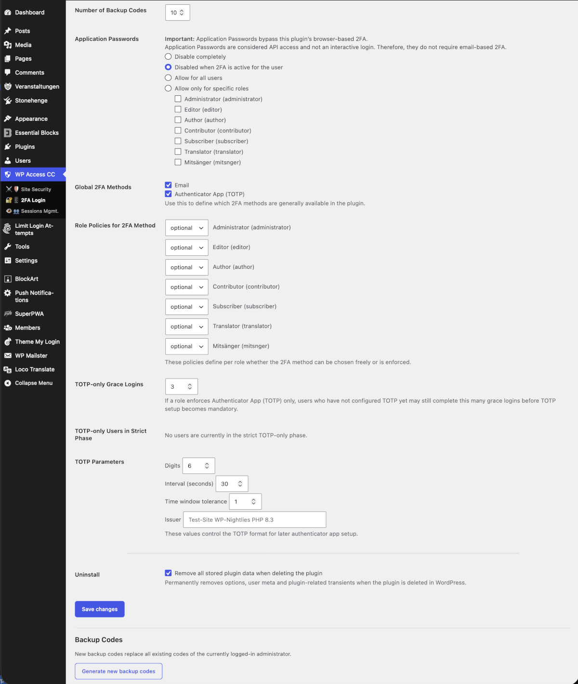This screenshot has width=578, height=684.
Task: Click the SuperPWA icon
Action: pos(8,314)
